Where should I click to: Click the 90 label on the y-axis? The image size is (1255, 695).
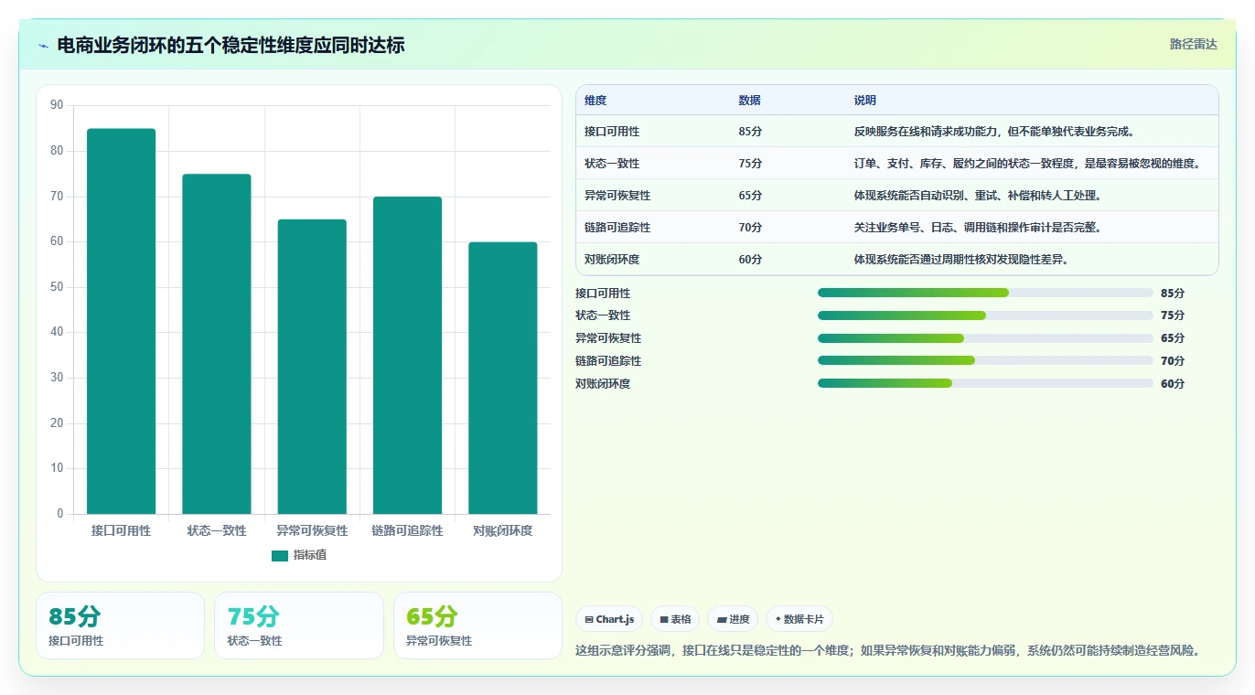point(57,105)
